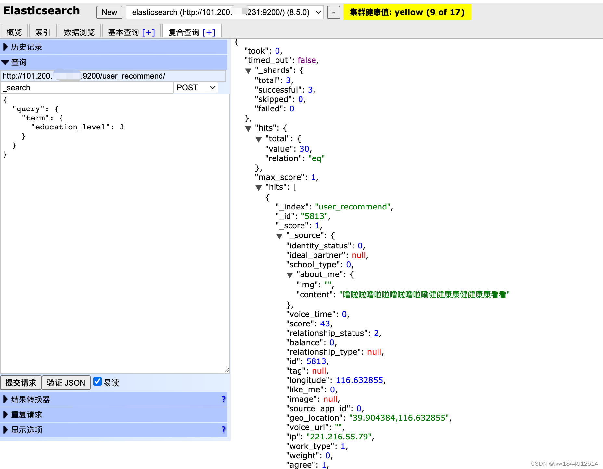Collapse the 查询 query panel
This screenshot has height=469, width=603.
[5, 62]
